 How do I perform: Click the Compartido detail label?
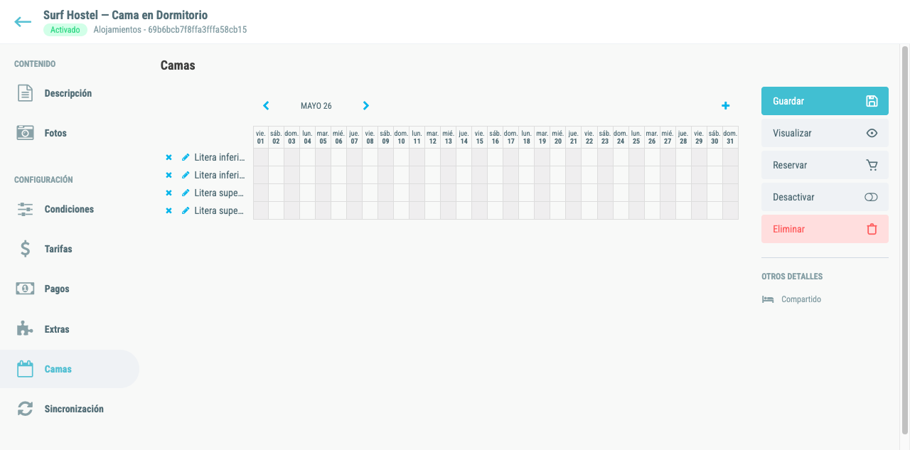point(801,299)
